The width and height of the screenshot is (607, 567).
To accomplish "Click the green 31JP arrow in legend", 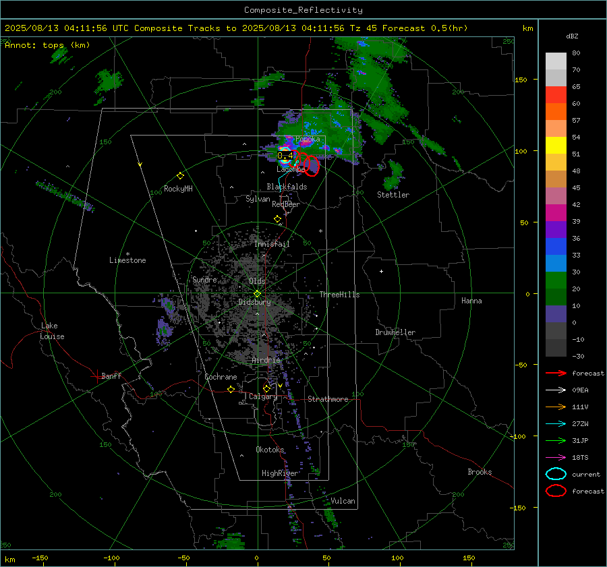I will [556, 440].
